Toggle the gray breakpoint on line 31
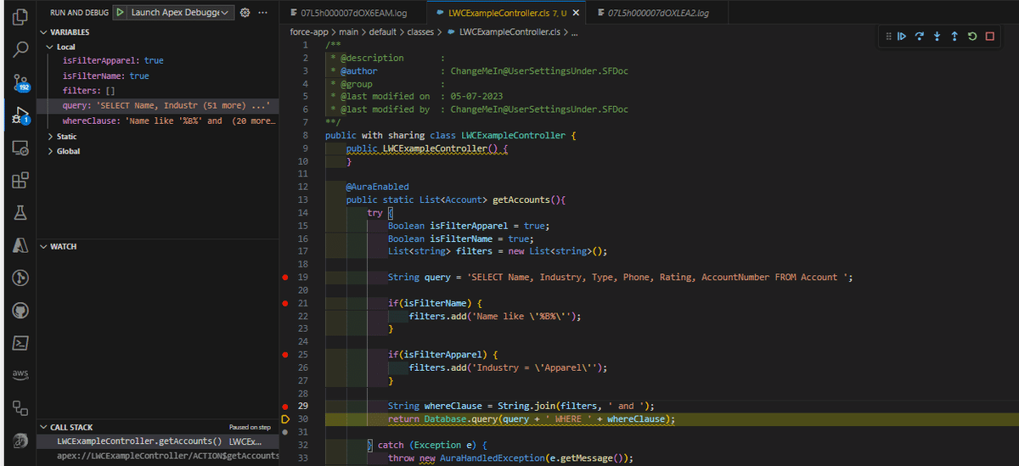1019x466 pixels. pyautogui.click(x=285, y=432)
